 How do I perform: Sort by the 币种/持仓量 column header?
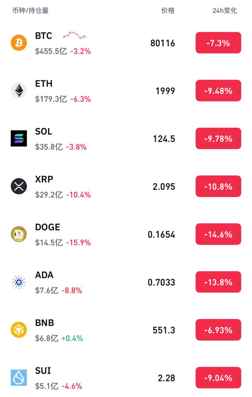point(30,11)
